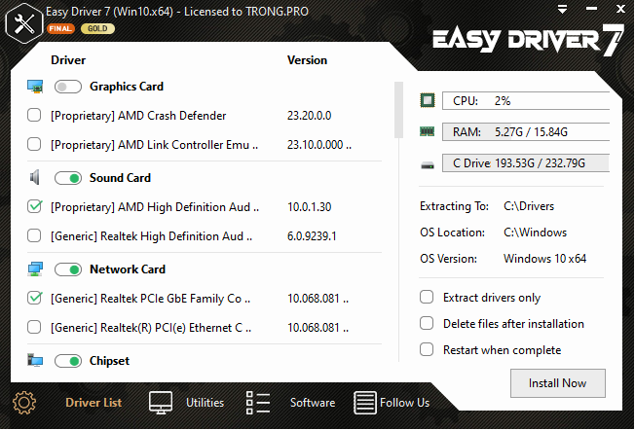Click the CPU chip icon
The height and width of the screenshot is (430, 635).
[x=428, y=100]
